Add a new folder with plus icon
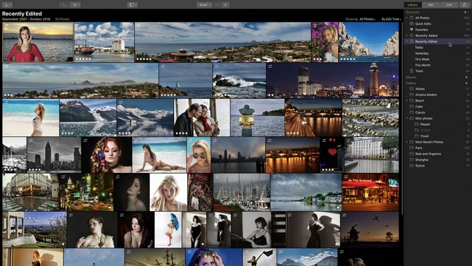The image size is (472, 266). point(466,83)
